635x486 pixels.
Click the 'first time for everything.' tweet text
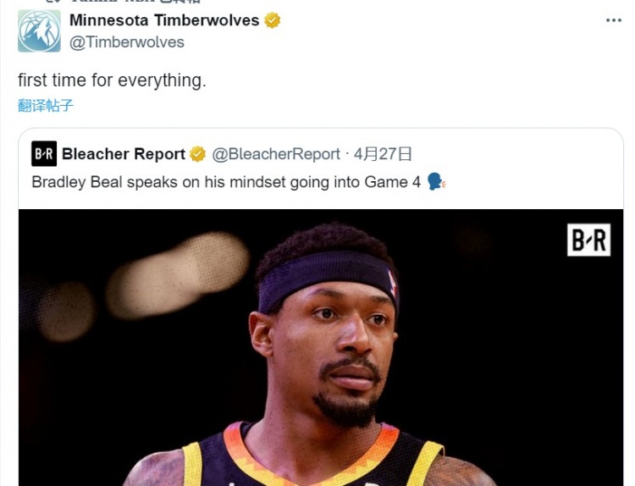[x=112, y=80]
